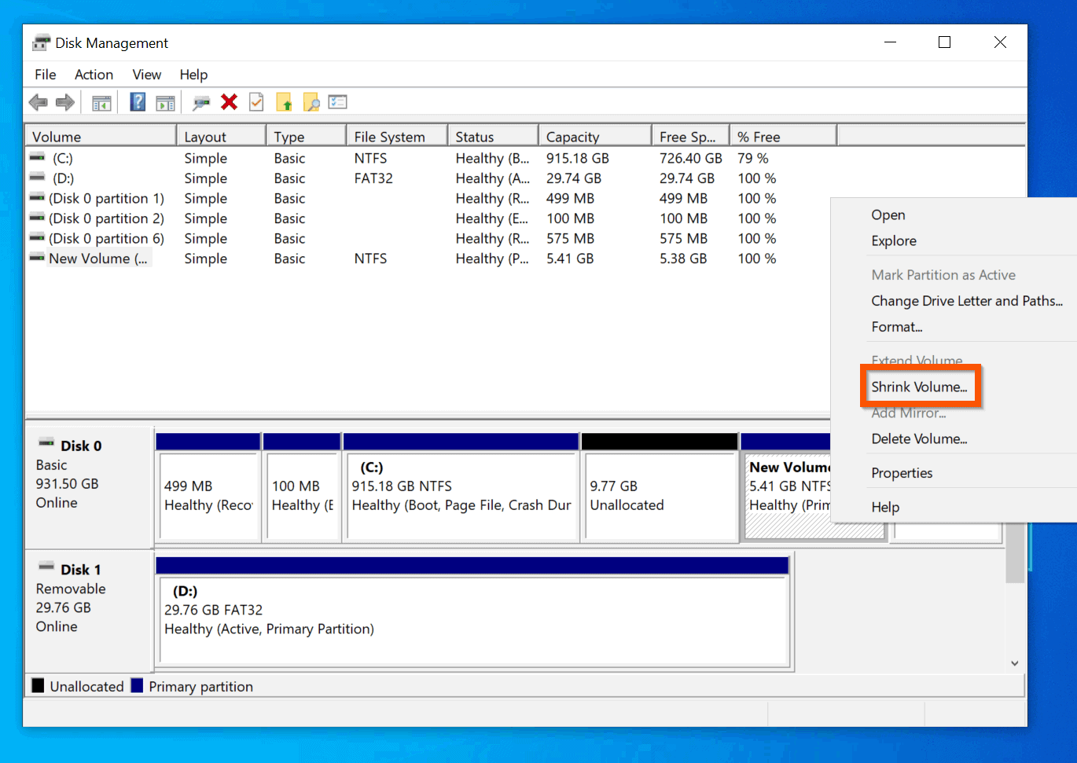Viewport: 1077px width, 763px height.
Task: Rescan disks using the drive magnifier icon
Action: (x=200, y=102)
